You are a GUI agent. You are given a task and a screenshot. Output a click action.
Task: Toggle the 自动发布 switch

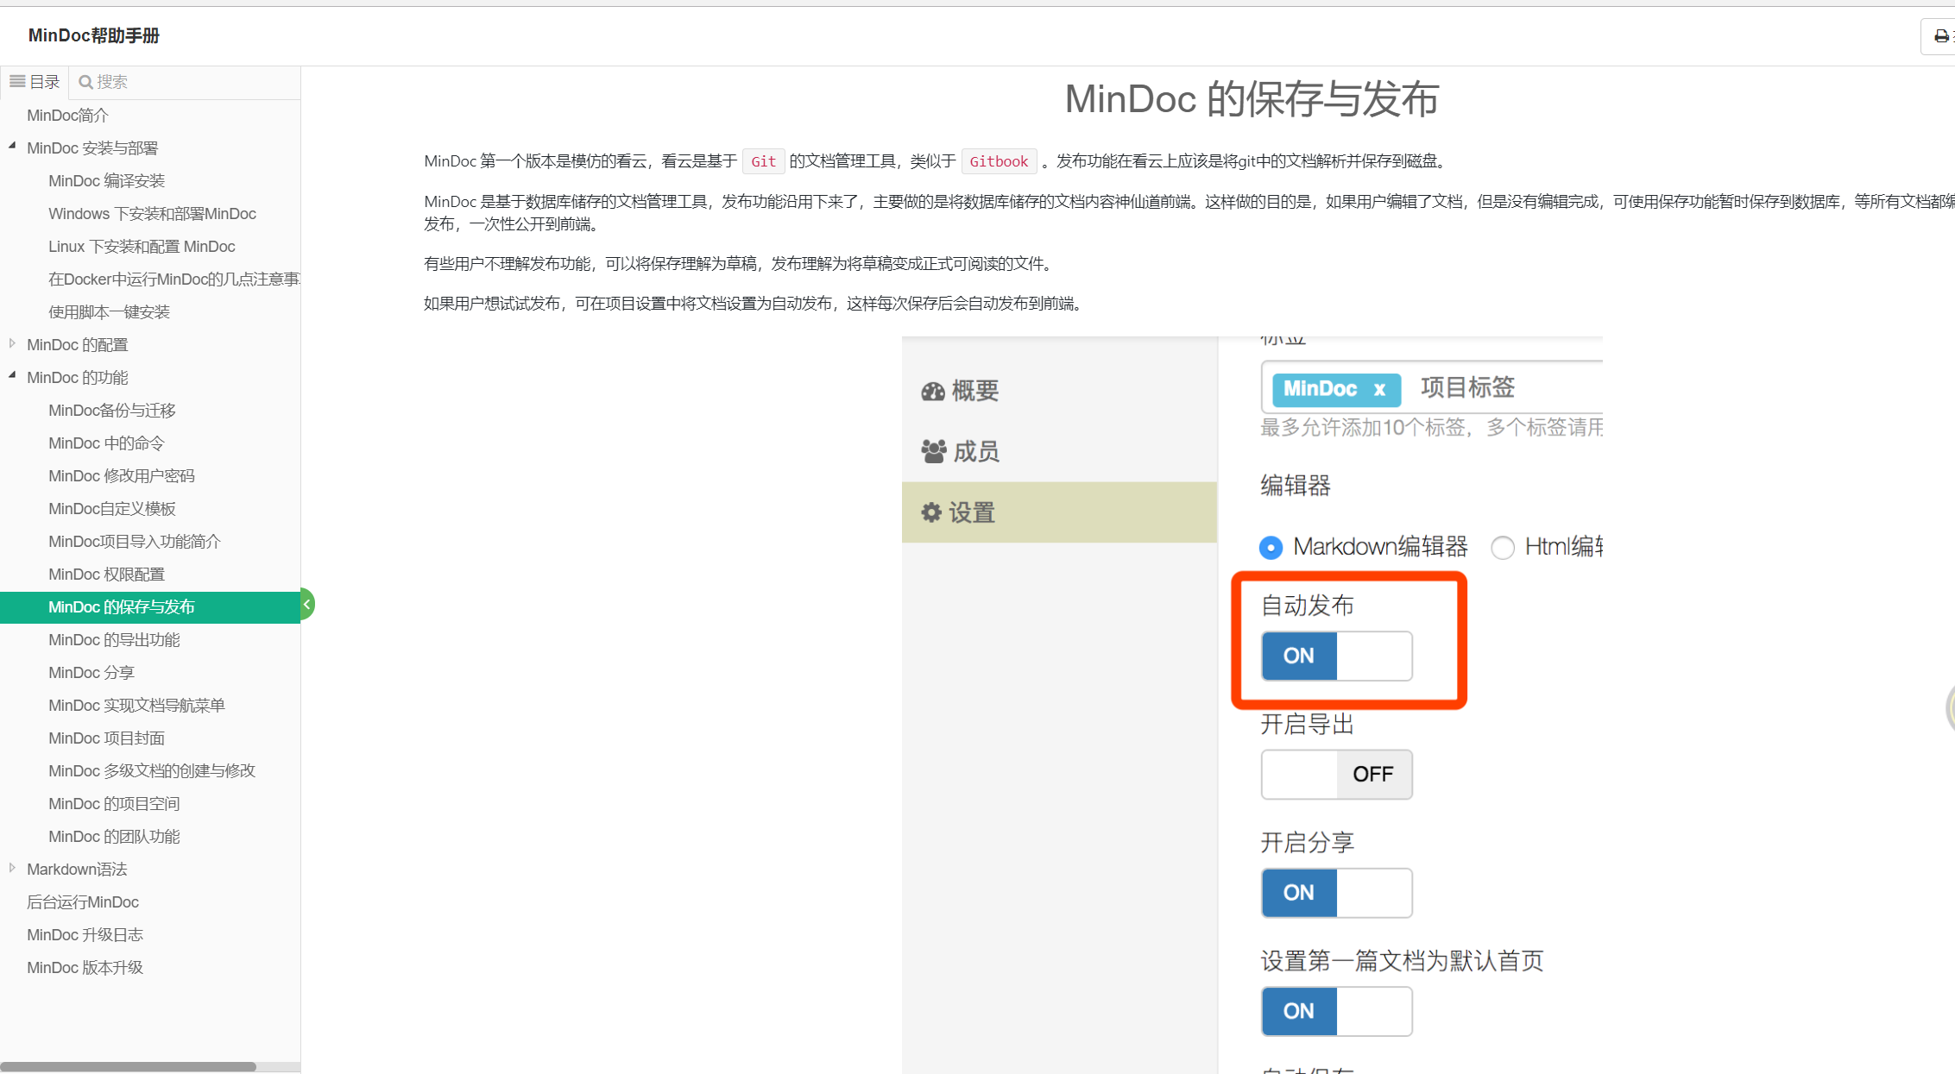click(1336, 656)
